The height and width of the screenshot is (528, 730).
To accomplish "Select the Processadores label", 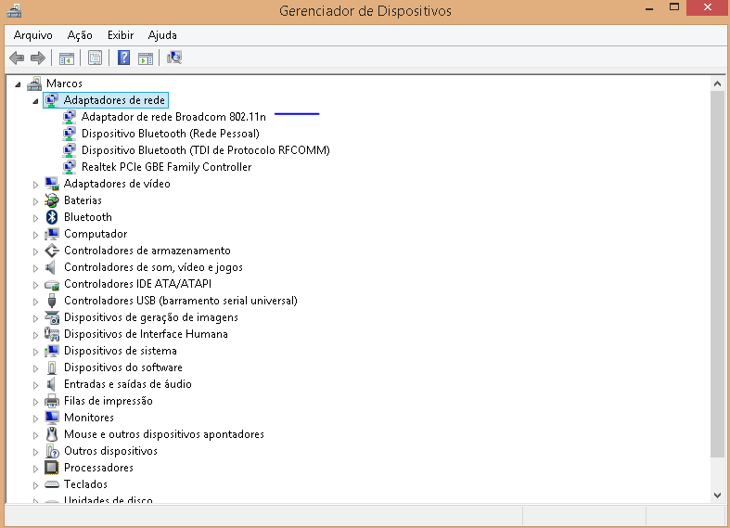I will point(98,468).
